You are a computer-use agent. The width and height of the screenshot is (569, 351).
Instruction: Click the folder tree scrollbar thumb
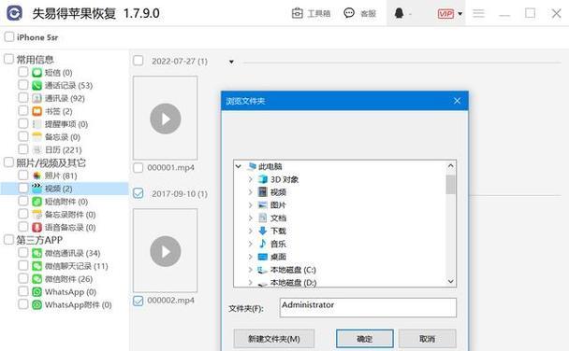[x=451, y=185]
